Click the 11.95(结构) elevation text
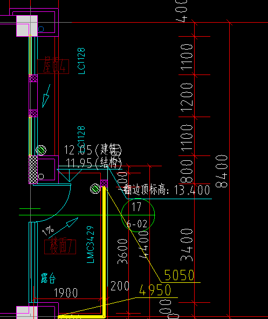Image resolution: width=268 pixels, height=319 pixels. tap(94, 163)
